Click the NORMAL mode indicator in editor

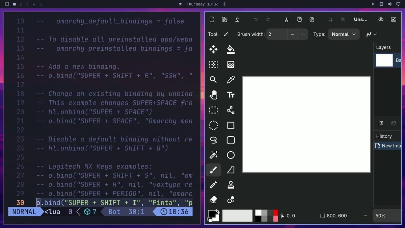pos(24,212)
